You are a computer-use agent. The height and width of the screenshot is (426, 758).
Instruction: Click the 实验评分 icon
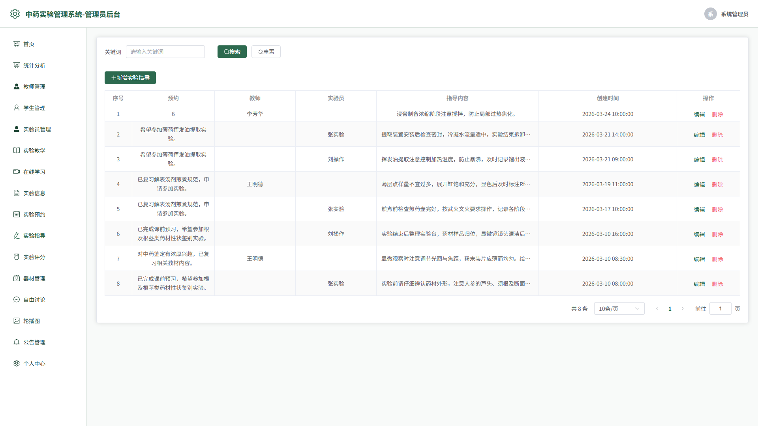[17, 257]
